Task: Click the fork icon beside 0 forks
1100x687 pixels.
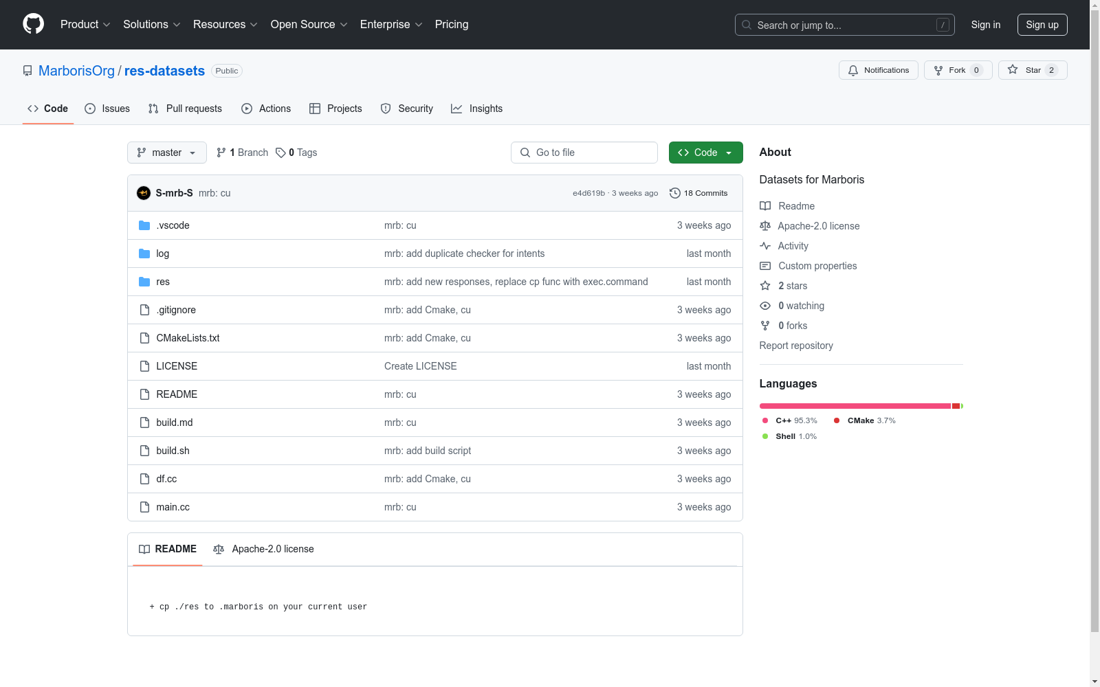Action: [765, 326]
